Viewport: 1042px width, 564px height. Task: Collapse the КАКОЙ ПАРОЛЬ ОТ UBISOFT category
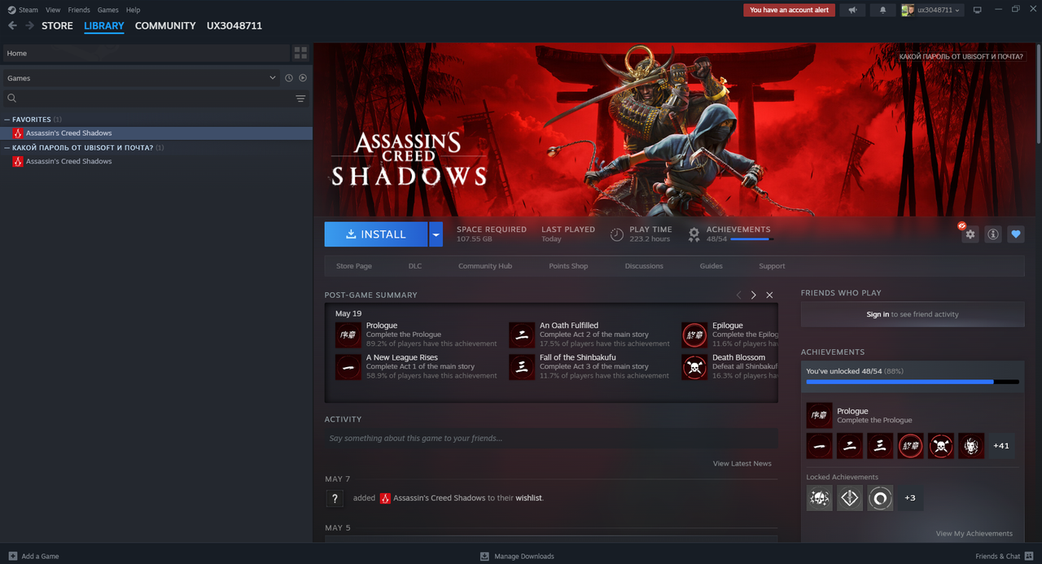click(x=7, y=148)
